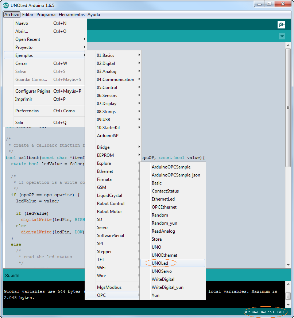Open the SoftwareSerial library examples
This screenshot has width=294, height=318.
tap(113, 236)
